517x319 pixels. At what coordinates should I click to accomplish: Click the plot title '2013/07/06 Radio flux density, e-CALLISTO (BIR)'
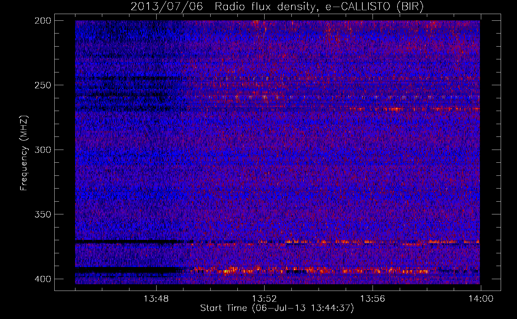pos(277,7)
